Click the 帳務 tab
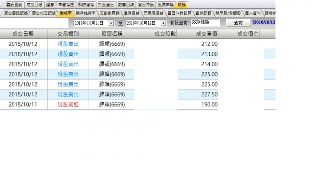Screen dimensions: 312x175 182,5
